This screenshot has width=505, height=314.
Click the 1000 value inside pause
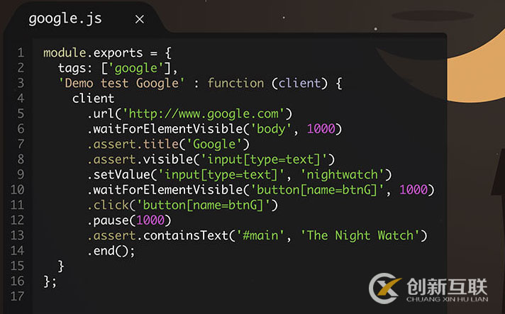[150, 220]
